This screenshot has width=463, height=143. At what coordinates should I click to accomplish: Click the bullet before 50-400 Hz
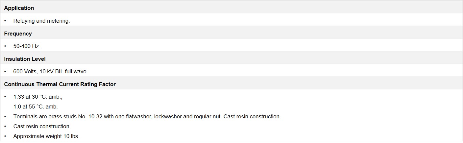coord(5,46)
